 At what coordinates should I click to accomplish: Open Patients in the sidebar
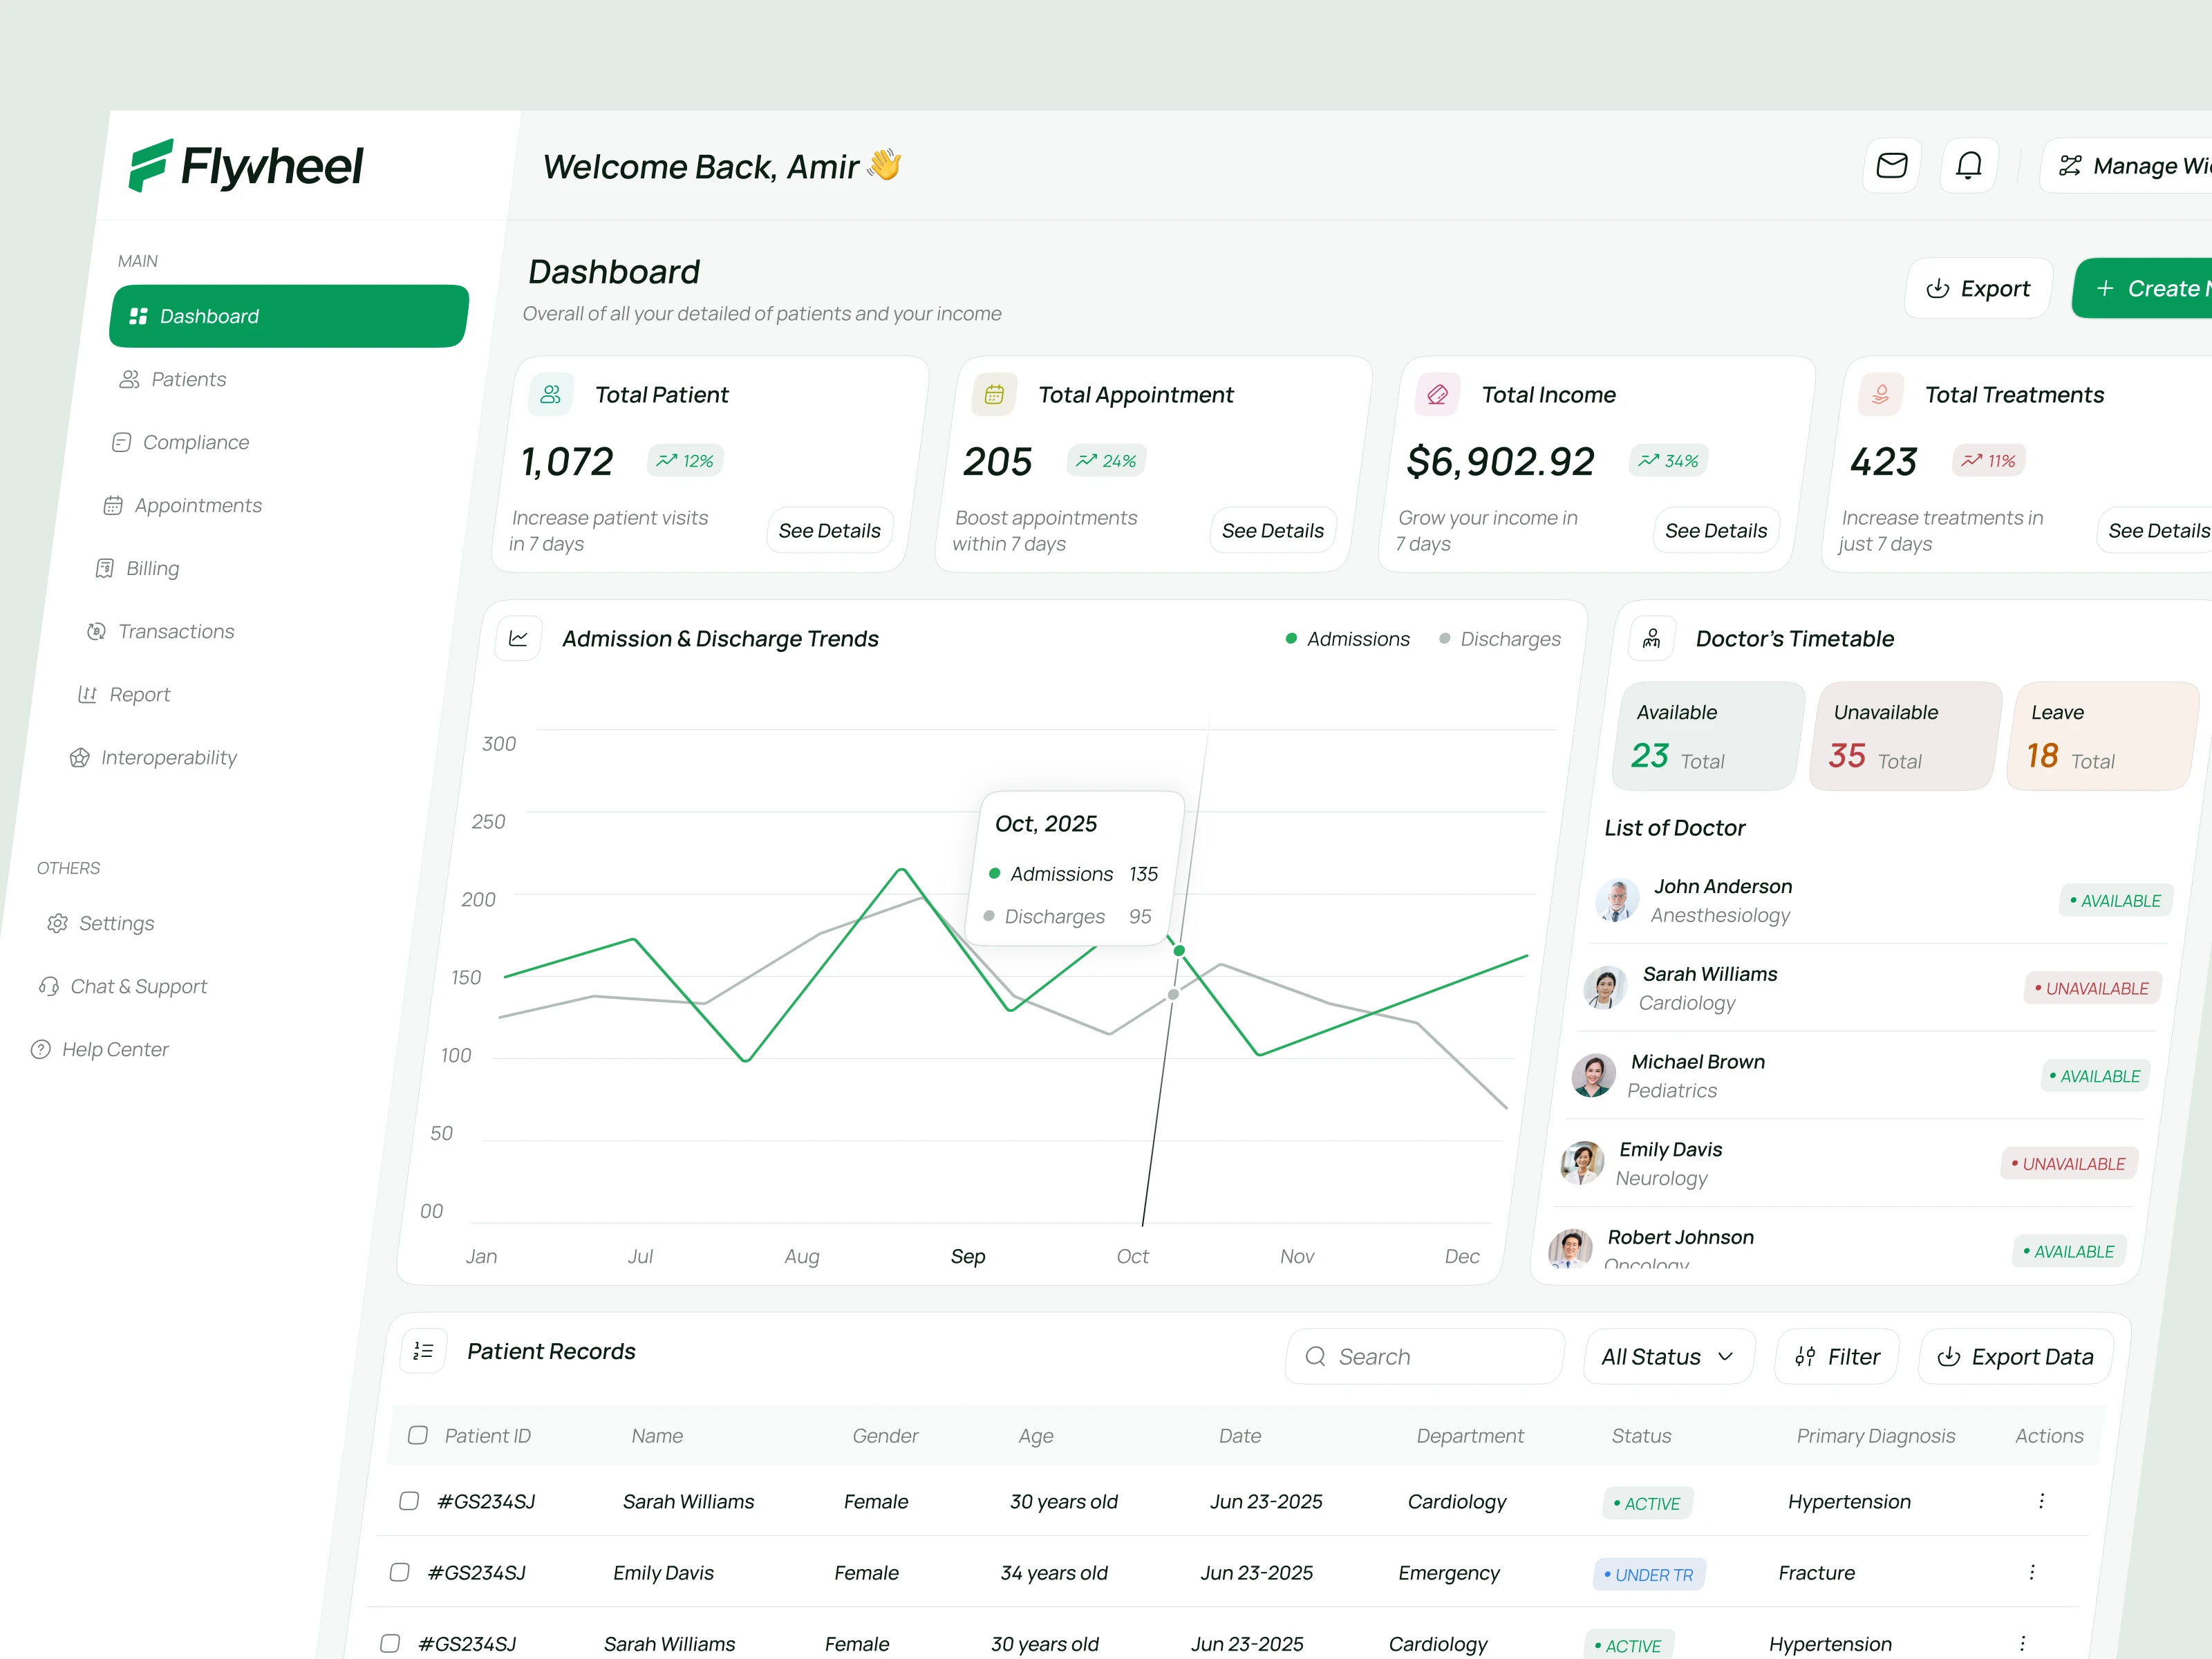tap(188, 379)
